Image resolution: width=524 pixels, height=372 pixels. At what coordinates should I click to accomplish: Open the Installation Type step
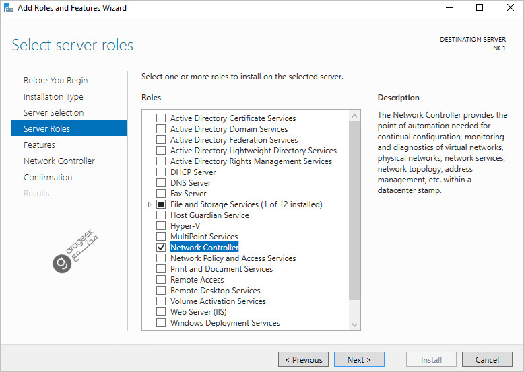pos(53,97)
